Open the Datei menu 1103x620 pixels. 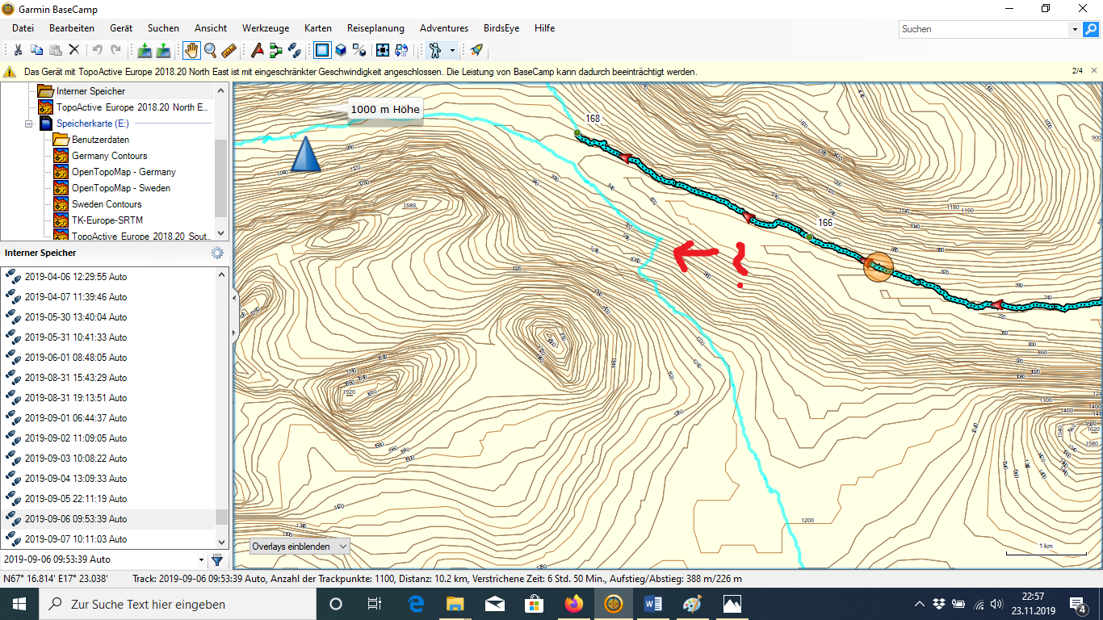click(x=23, y=28)
